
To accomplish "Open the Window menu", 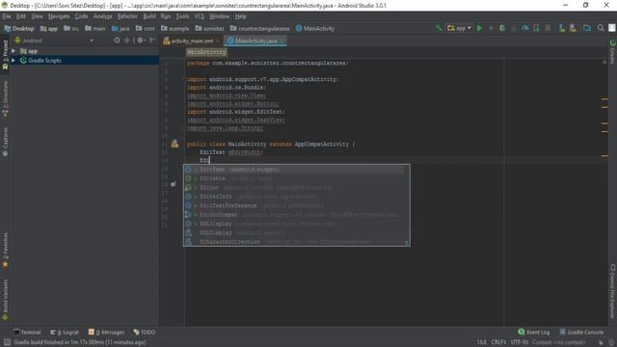I will click(219, 16).
